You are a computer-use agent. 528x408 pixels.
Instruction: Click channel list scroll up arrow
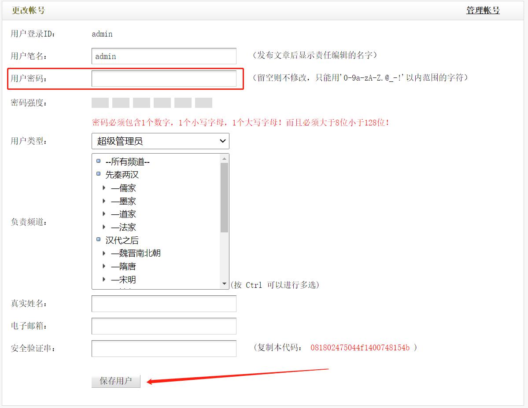point(224,158)
